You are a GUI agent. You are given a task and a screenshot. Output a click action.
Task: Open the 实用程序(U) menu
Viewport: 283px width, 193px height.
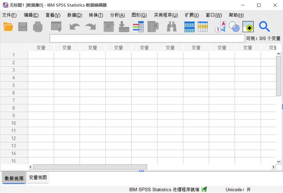tap(166, 15)
